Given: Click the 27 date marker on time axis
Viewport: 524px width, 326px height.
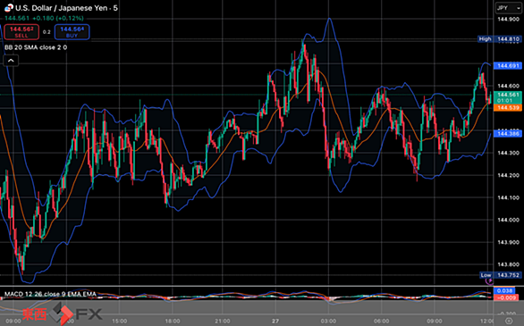Looking at the screenshot, I should click(275, 321).
